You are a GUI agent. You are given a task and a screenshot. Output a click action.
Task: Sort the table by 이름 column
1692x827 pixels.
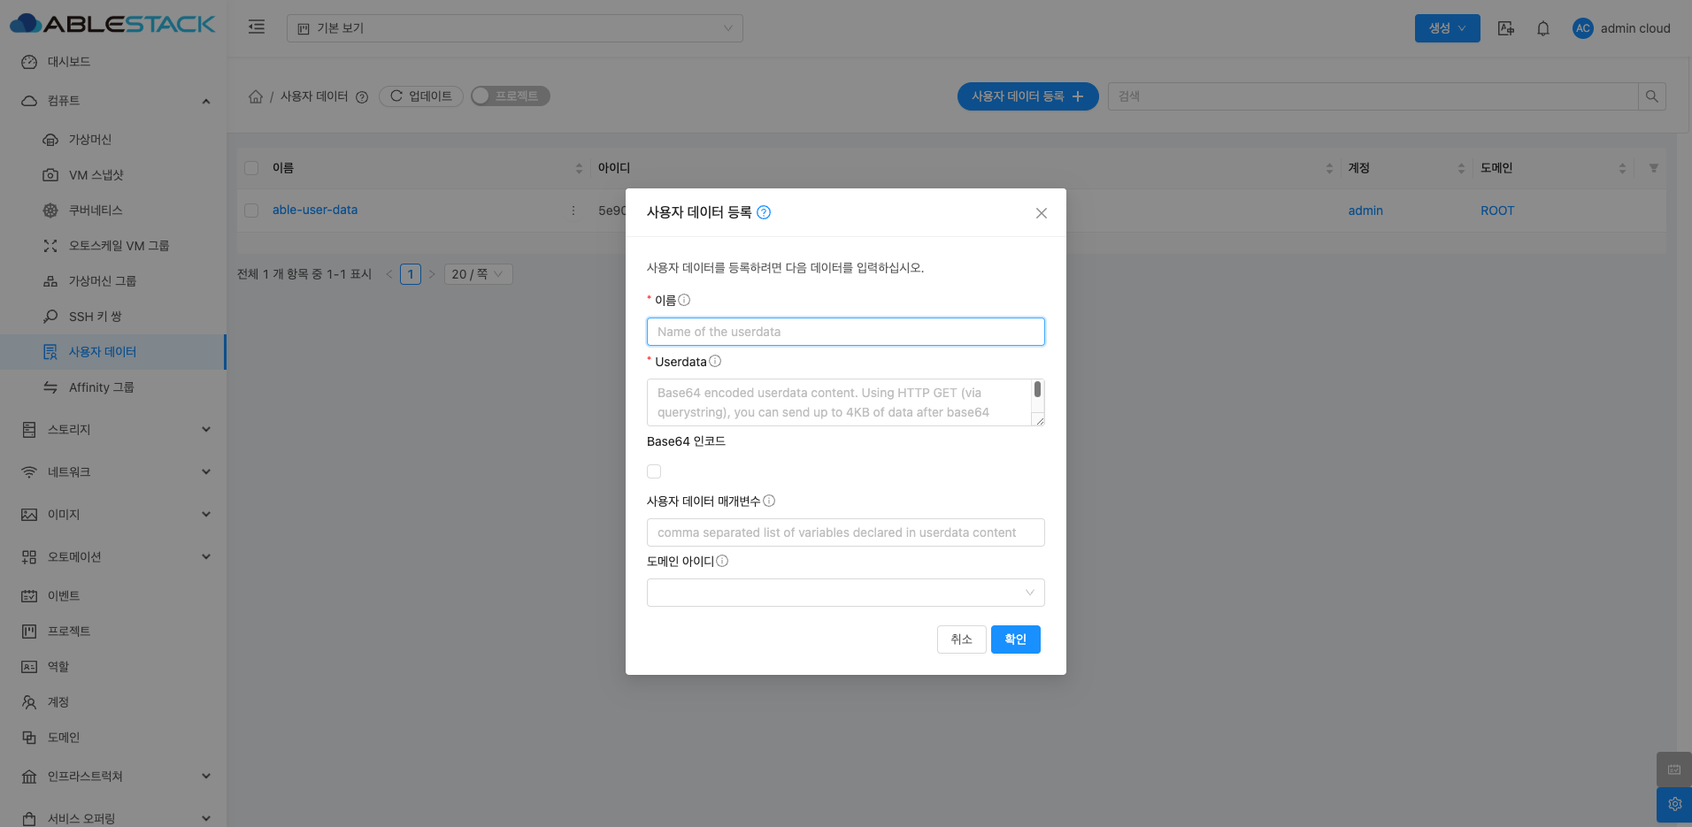[579, 168]
